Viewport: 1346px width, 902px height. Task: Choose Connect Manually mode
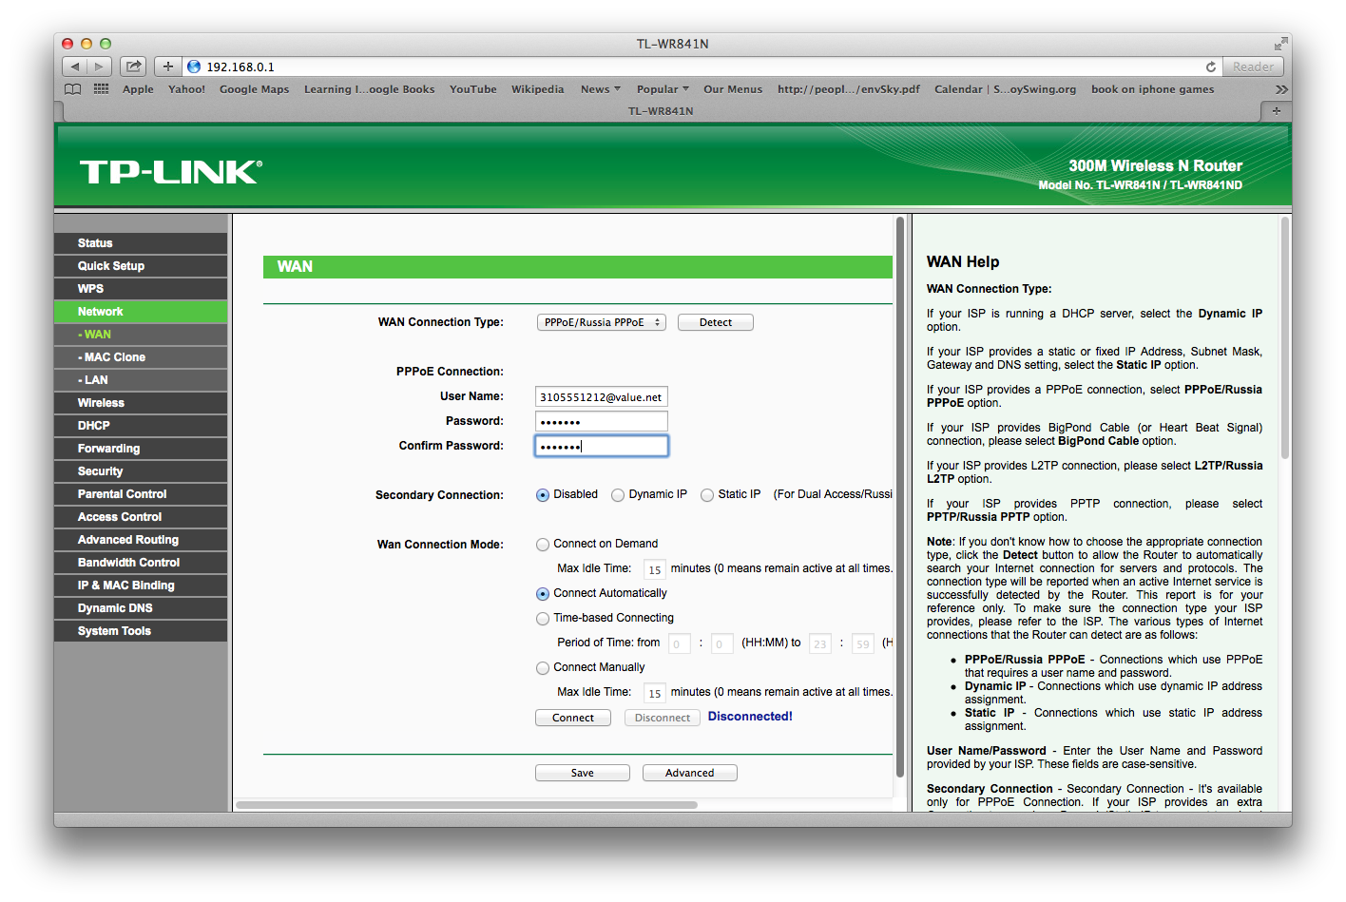point(543,668)
